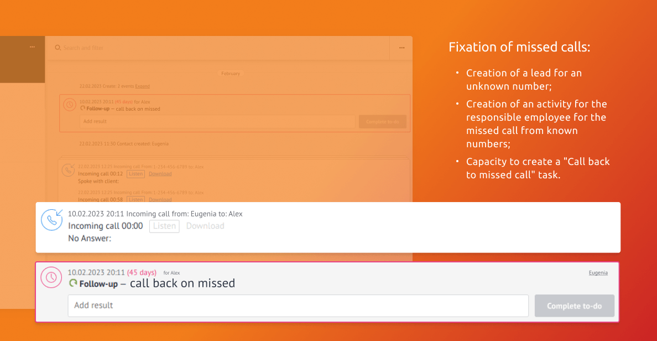Screen dimensions: 657x341
Task: Click the magnifier icon in the search bar
Action: click(58, 48)
